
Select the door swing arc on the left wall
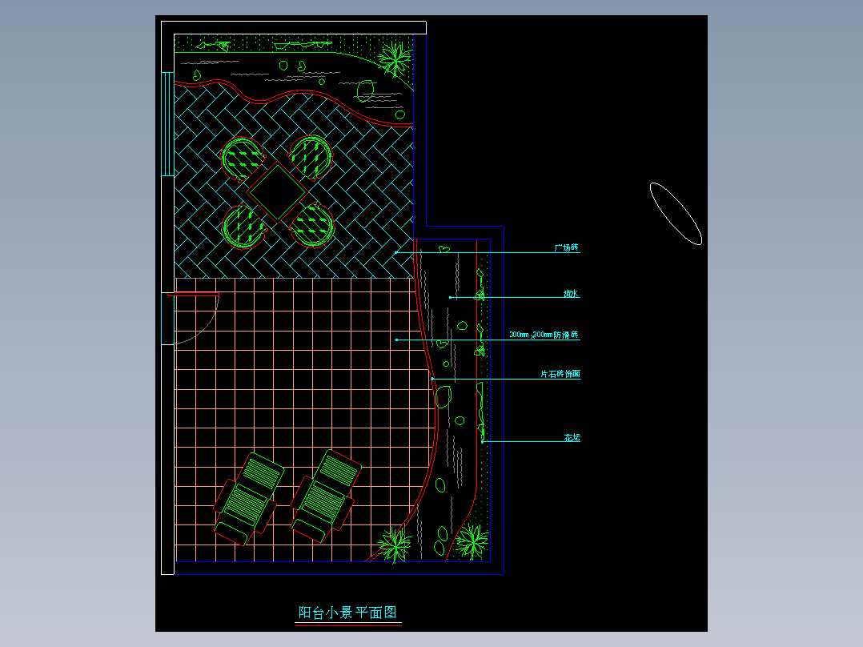pos(196,320)
